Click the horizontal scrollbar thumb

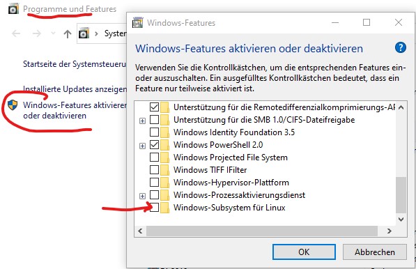tap(262, 231)
